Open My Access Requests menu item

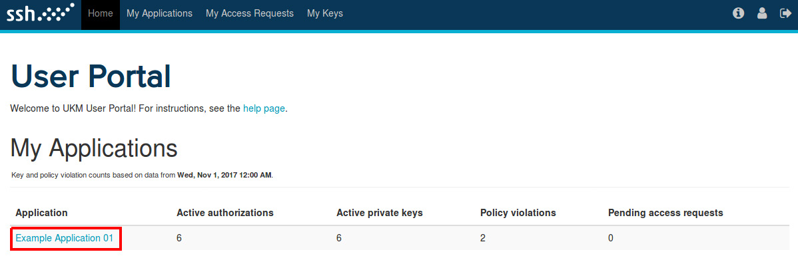pyautogui.click(x=249, y=14)
